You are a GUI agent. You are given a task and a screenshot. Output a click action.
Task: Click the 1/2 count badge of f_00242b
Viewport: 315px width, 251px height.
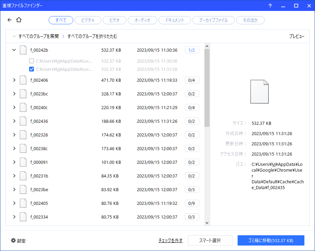(x=192, y=50)
